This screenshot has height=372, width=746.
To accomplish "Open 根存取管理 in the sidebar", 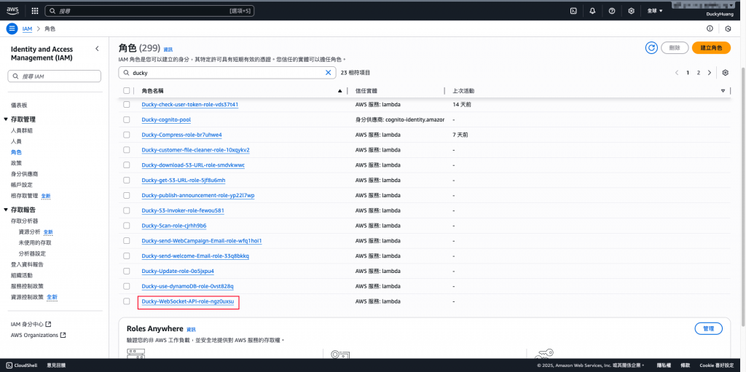I will click(24, 196).
